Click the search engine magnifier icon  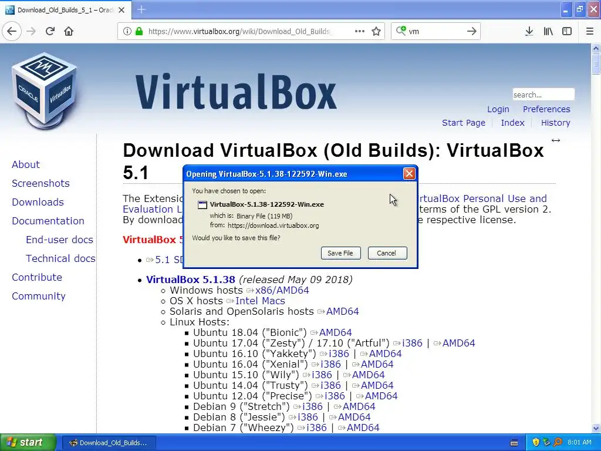(401, 31)
